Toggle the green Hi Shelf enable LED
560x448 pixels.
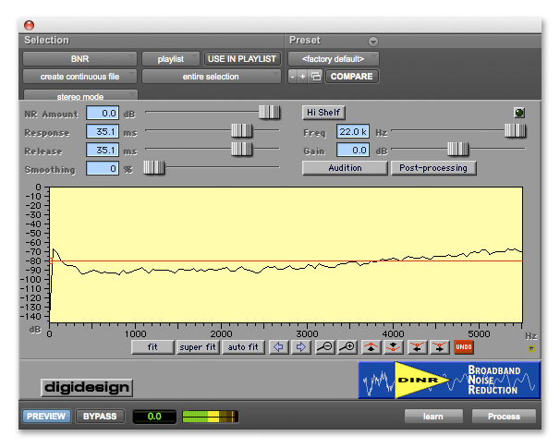[519, 113]
